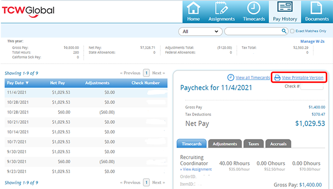Open the Manage W-2s link
The width and height of the screenshot is (333, 189).
click(x=312, y=41)
